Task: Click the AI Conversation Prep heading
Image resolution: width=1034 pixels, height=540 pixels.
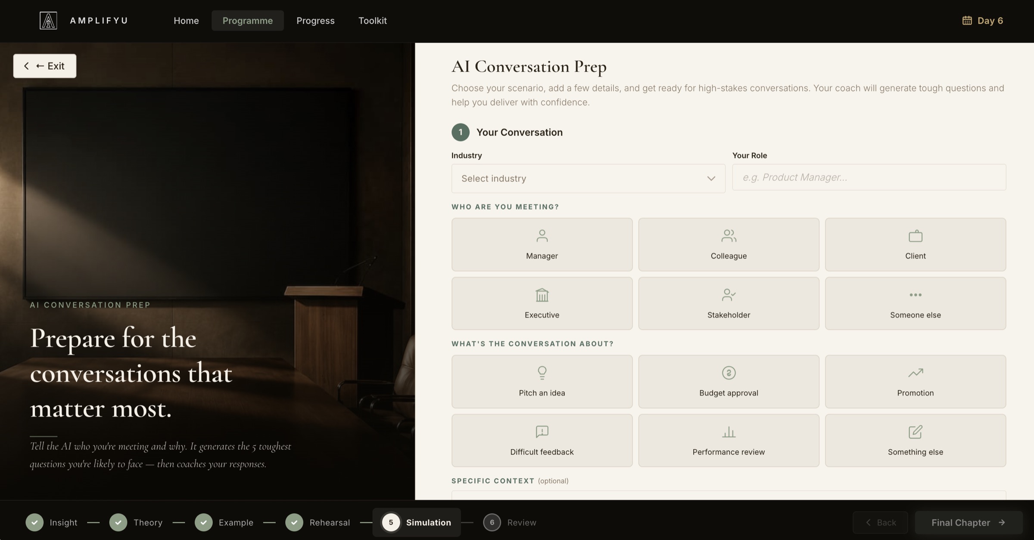Action: tap(529, 66)
